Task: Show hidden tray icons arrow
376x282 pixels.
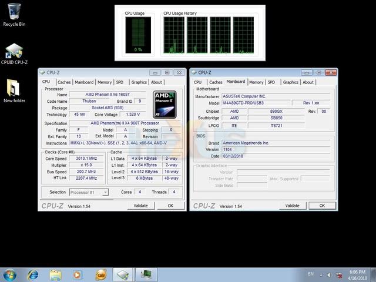Action: tap(321, 275)
